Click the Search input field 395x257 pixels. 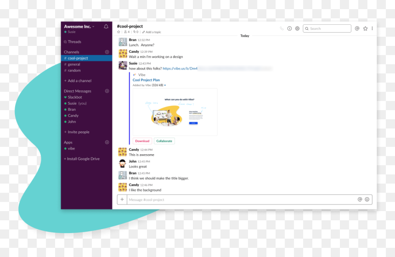[x=327, y=28]
